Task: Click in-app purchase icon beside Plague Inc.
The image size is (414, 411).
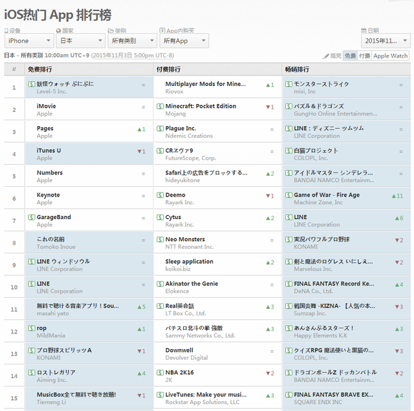Action: coord(160,128)
